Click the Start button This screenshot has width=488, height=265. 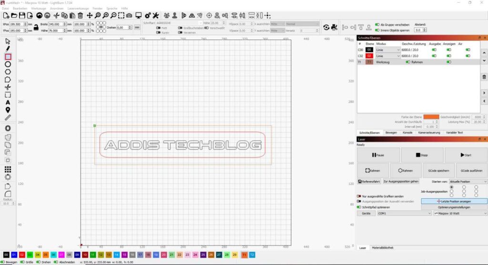coord(466,155)
